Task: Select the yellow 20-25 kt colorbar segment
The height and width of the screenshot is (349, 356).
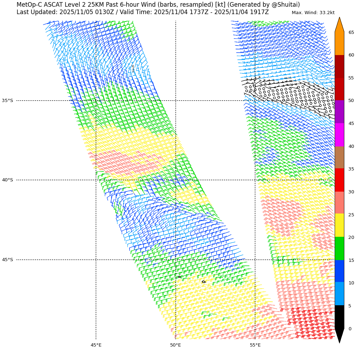Action: click(339, 225)
